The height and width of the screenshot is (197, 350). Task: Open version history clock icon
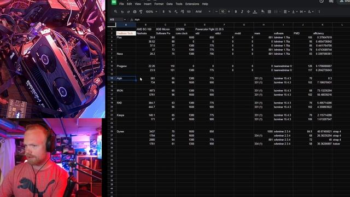coord(322,1)
